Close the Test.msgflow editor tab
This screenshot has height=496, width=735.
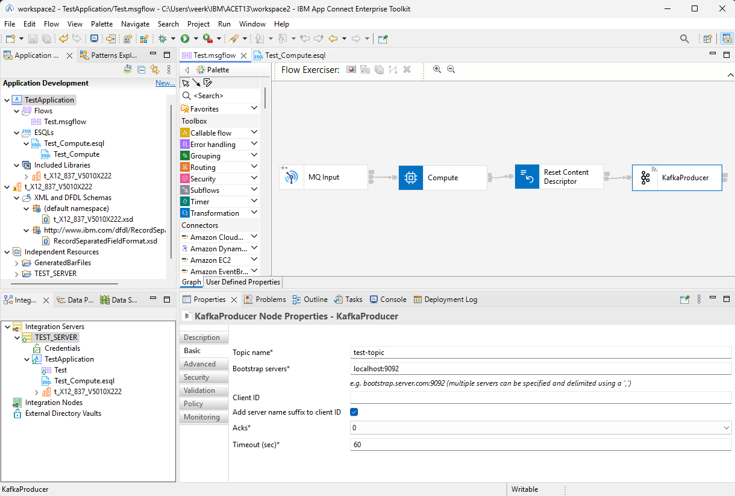coord(244,55)
